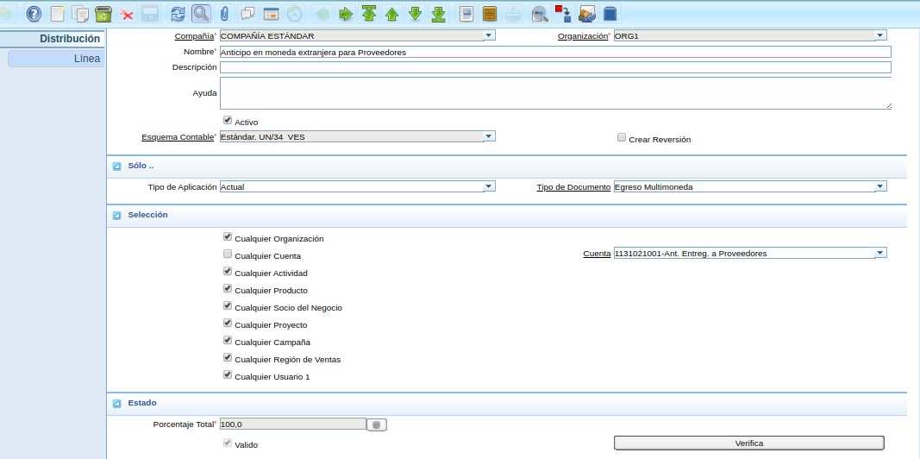Open the Report document icon
920x459 pixels.
click(466, 13)
